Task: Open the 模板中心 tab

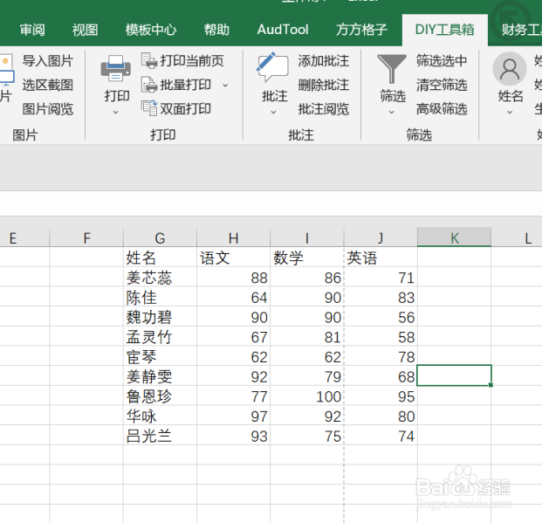Action: pos(151,30)
